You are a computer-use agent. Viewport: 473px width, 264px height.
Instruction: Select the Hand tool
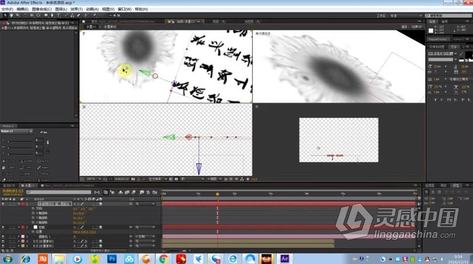[x=12, y=15]
